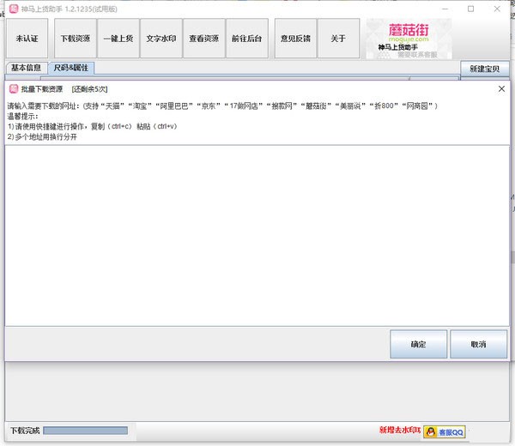
Task: Click inside the URL input text area
Action: [257, 236]
